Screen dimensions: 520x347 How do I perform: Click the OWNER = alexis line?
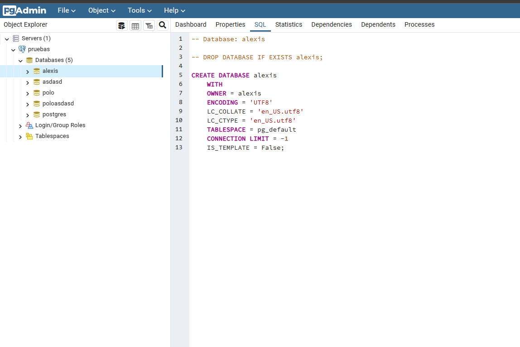[x=234, y=93]
